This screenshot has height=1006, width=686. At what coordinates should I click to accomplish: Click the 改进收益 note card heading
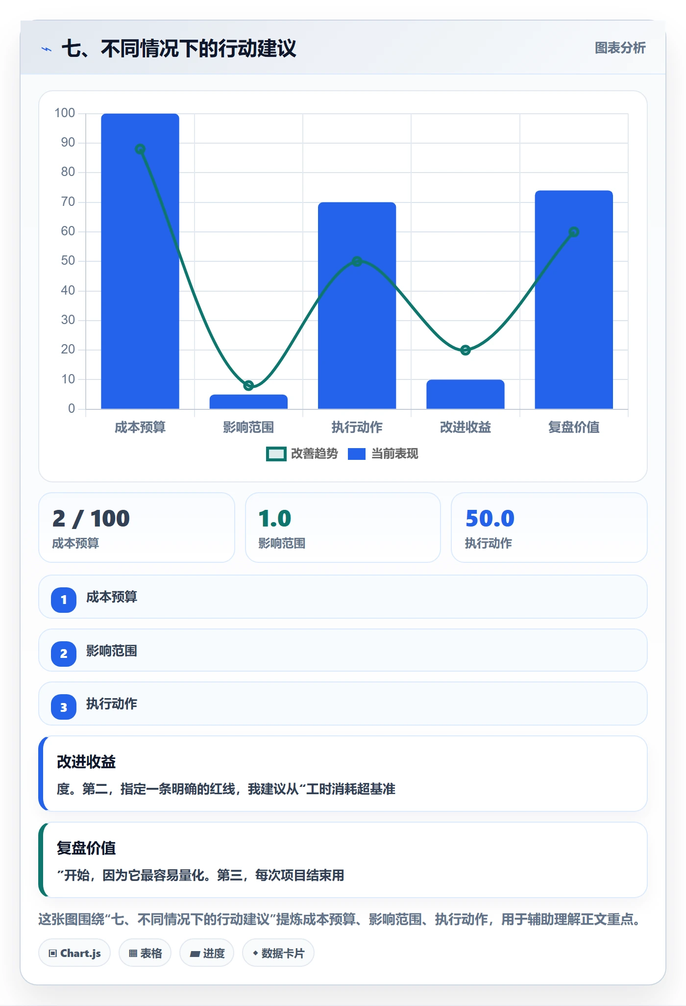tap(86, 762)
